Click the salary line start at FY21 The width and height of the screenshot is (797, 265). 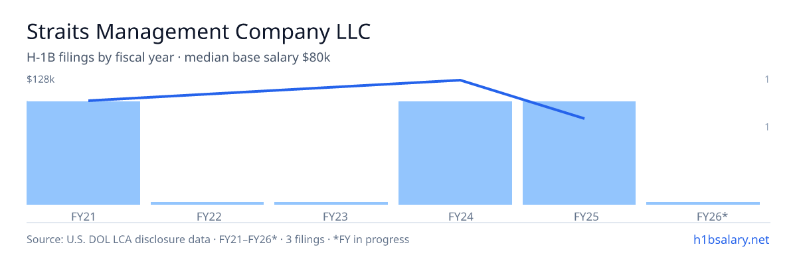[88, 101]
